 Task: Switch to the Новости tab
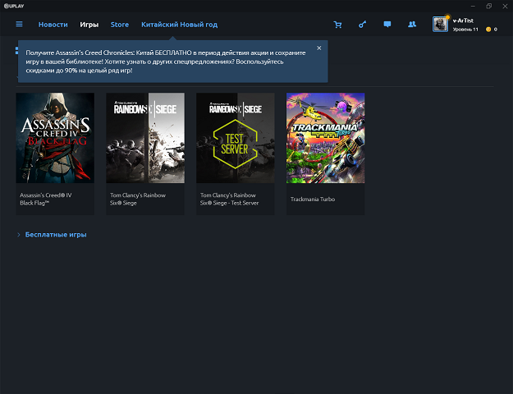click(x=53, y=25)
